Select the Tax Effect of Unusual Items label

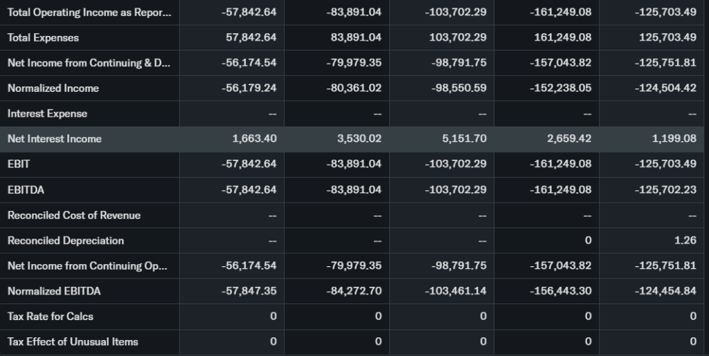click(73, 341)
